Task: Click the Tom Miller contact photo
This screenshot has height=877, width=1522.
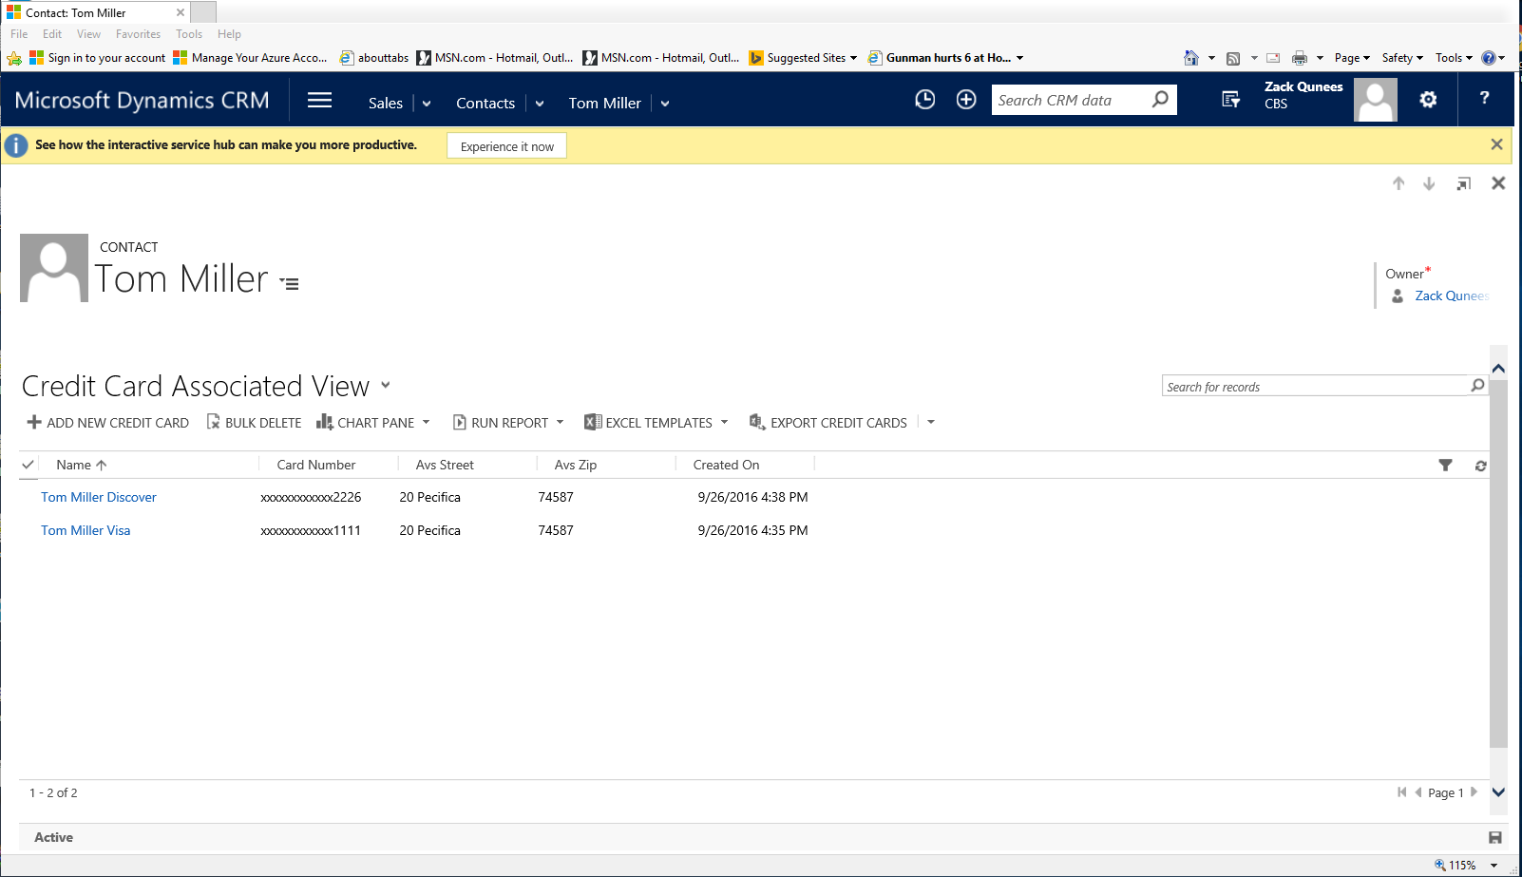Action: (x=54, y=268)
